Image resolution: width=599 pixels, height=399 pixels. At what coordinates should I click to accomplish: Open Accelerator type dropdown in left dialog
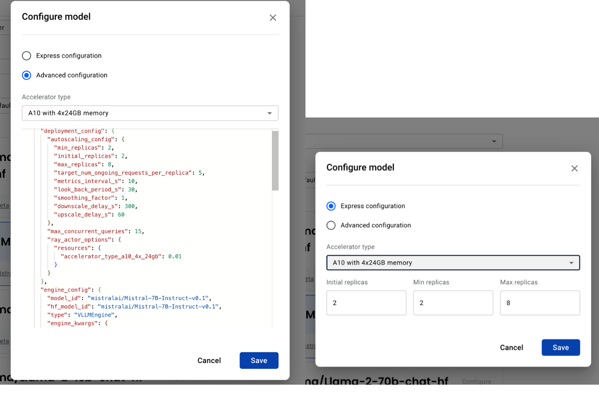(150, 113)
